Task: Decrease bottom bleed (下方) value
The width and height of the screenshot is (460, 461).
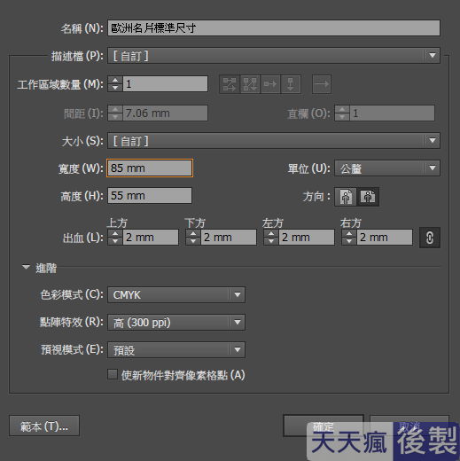Action: pyautogui.click(x=193, y=241)
